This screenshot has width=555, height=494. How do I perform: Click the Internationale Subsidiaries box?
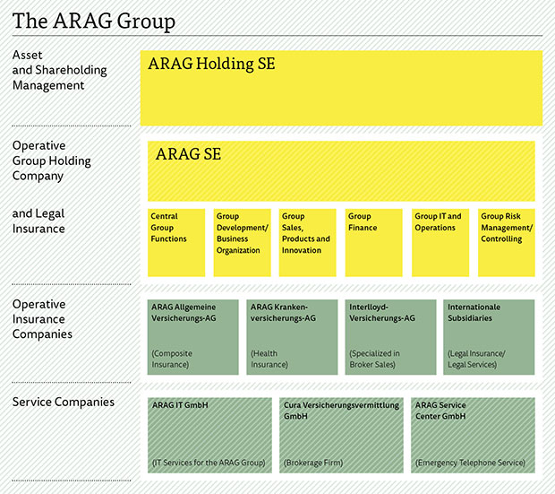(x=489, y=337)
